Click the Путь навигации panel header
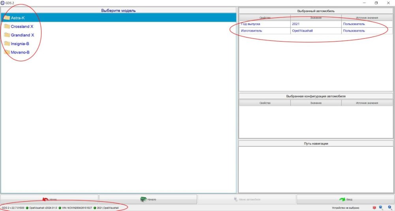395x211 pixels. (316, 143)
